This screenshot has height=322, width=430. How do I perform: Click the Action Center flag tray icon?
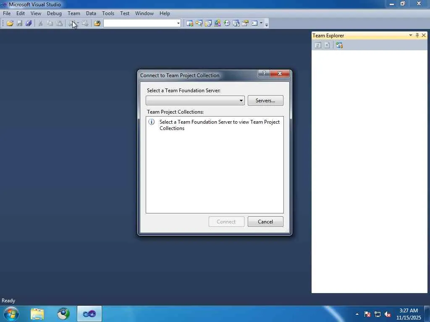(367, 314)
